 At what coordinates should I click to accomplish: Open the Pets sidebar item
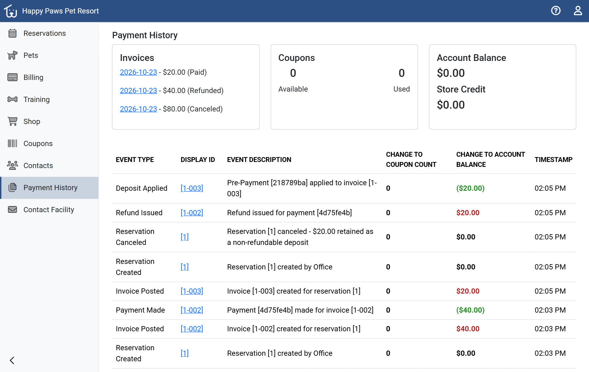(49, 55)
